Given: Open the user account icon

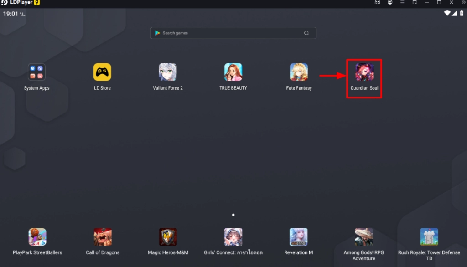Looking at the screenshot, I should [390, 2].
